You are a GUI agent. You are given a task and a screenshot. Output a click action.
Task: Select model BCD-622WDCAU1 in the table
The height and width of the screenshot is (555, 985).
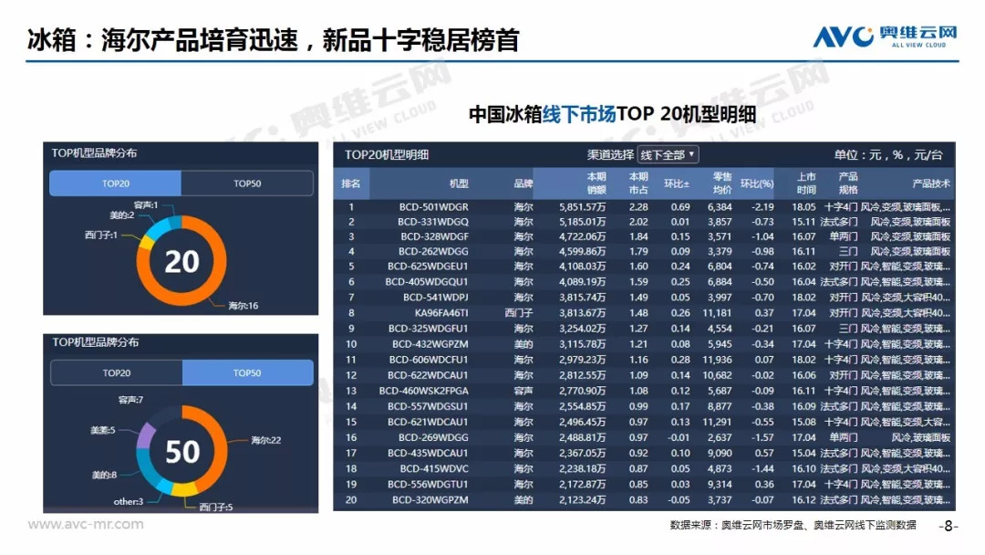pyautogui.click(x=428, y=375)
